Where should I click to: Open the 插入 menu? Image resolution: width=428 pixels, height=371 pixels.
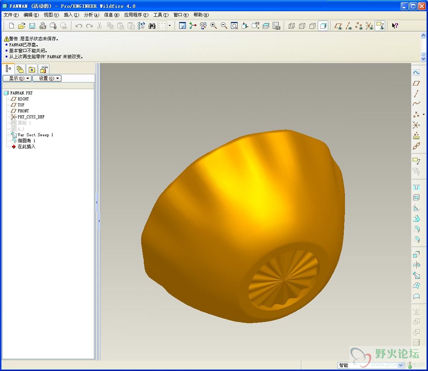(72, 15)
